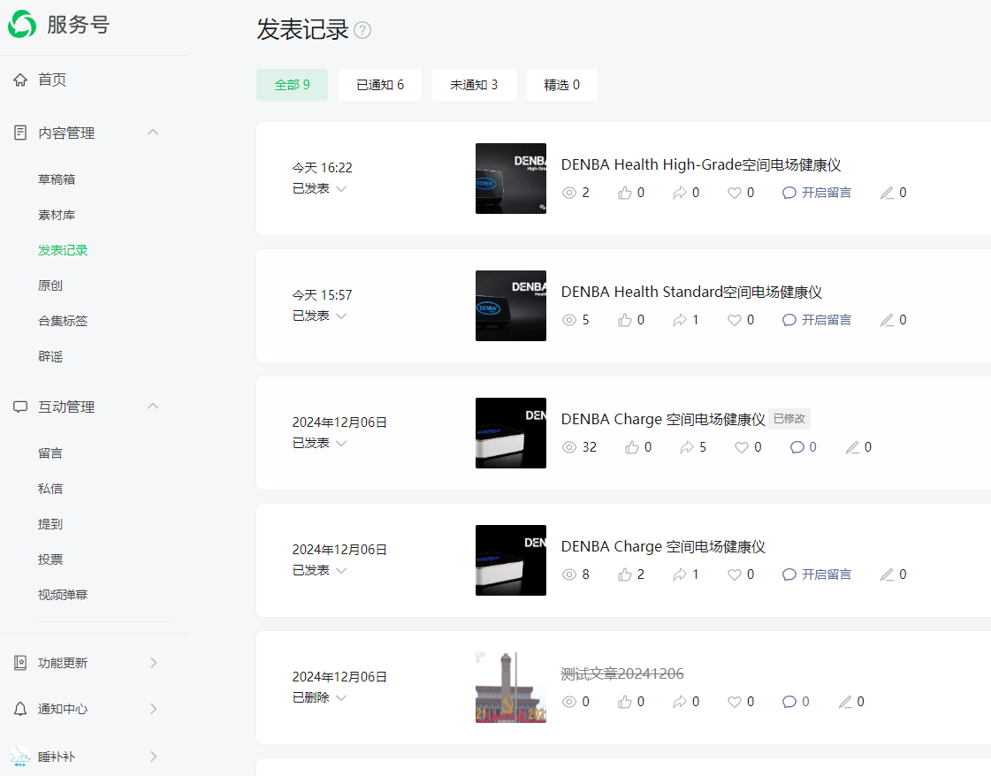Open 私信 in the sidebar
The height and width of the screenshot is (776, 991).
(50, 489)
